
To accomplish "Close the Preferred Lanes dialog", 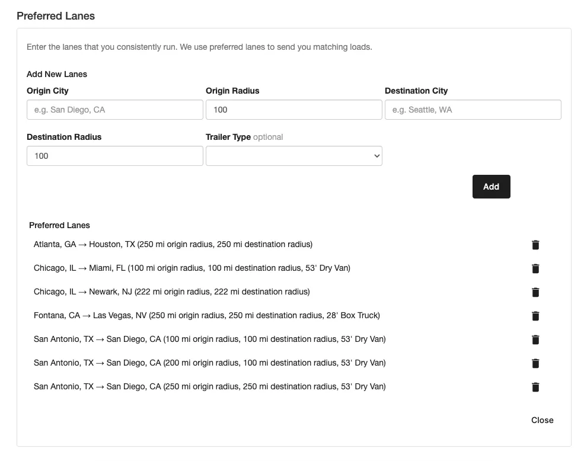I will click(x=542, y=420).
